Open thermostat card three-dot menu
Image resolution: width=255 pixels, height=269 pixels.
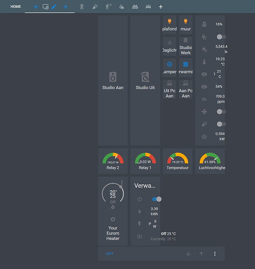point(122,182)
